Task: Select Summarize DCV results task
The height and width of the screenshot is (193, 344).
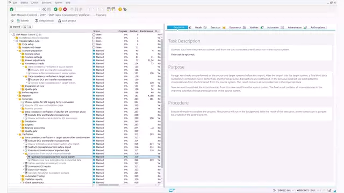Action: tap(39, 167)
